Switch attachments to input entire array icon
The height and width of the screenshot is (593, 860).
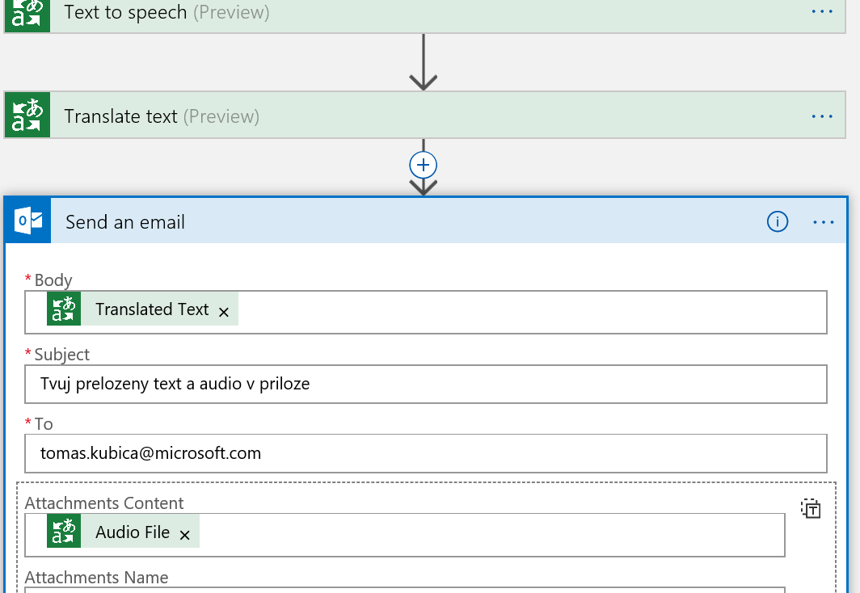811,509
